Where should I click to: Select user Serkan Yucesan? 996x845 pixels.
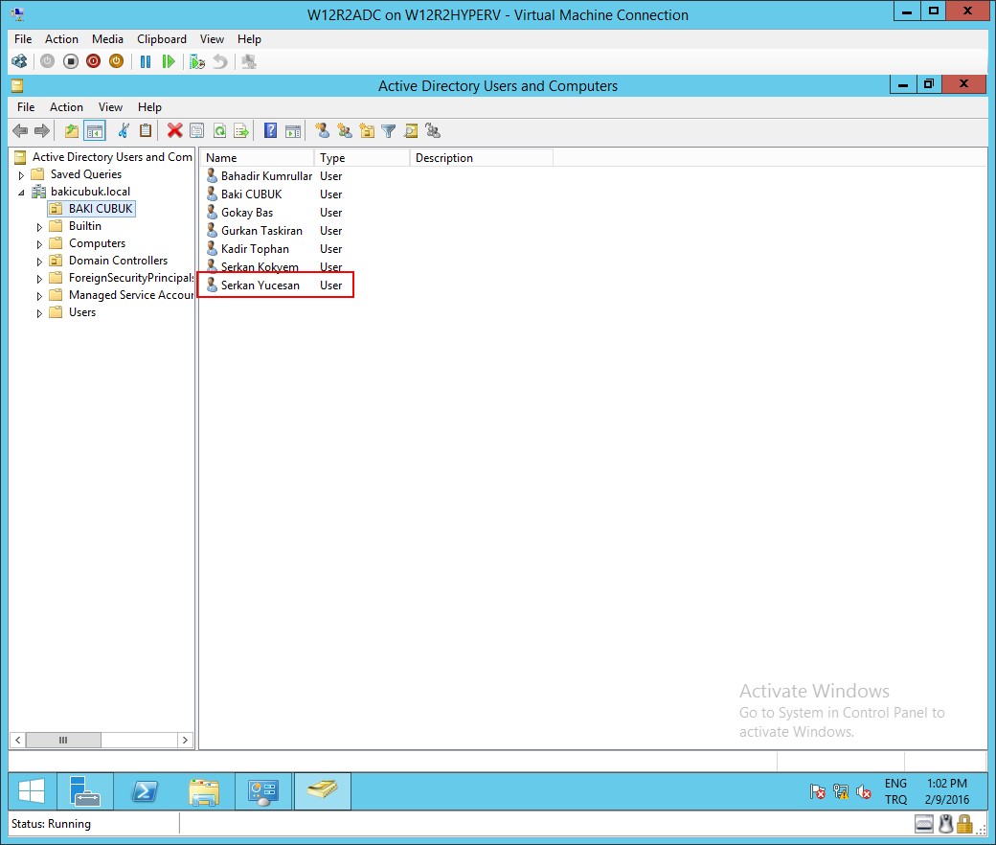click(x=260, y=285)
